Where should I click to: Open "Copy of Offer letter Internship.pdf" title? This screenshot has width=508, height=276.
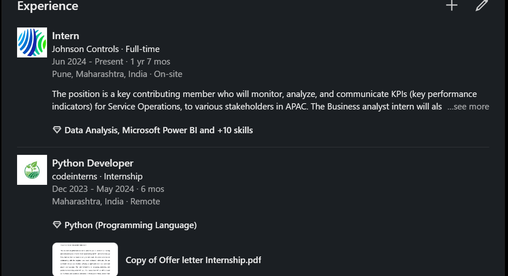coord(193,260)
